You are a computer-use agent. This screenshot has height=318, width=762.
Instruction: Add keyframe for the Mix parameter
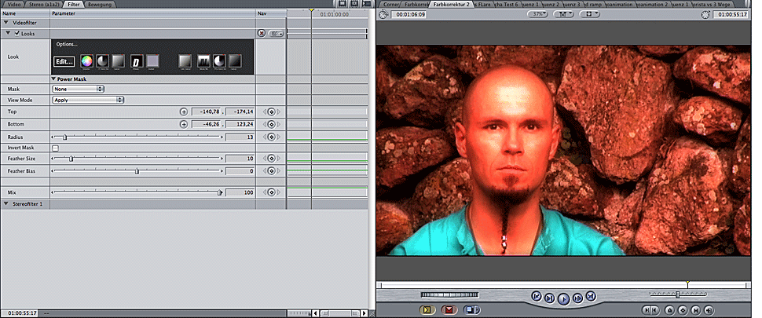click(270, 192)
